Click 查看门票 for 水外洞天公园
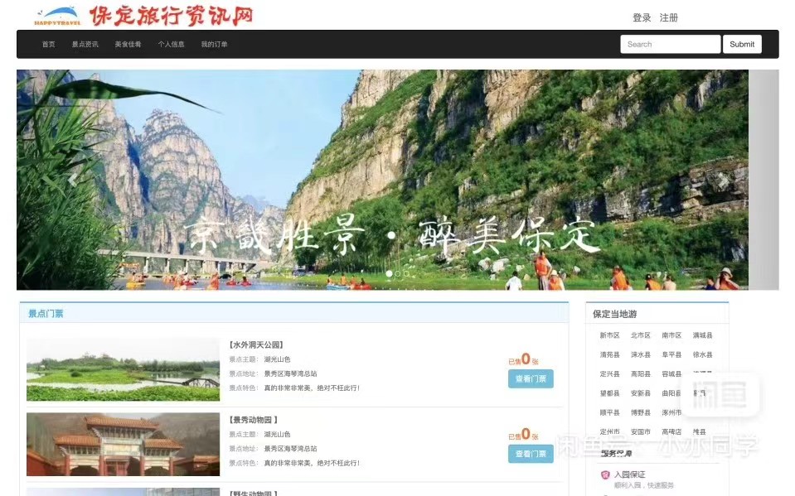This screenshot has height=496, width=795. 531,379
